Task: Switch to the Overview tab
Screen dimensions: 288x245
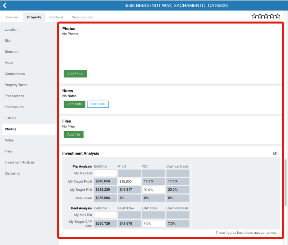Action: (x=12, y=17)
